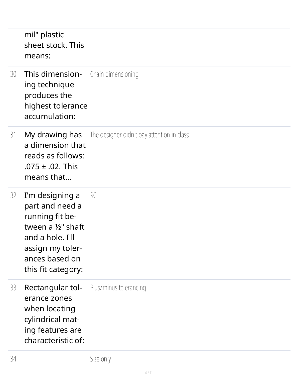Click the 'this fit category:' text
The image size is (298, 386).
[53, 269]
